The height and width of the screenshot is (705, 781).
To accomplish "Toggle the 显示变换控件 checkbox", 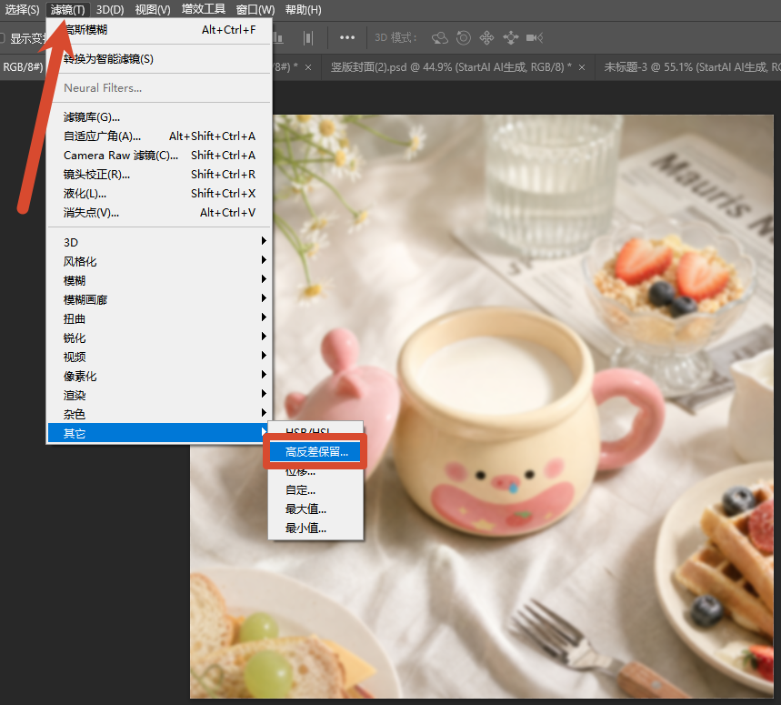I will point(2,38).
